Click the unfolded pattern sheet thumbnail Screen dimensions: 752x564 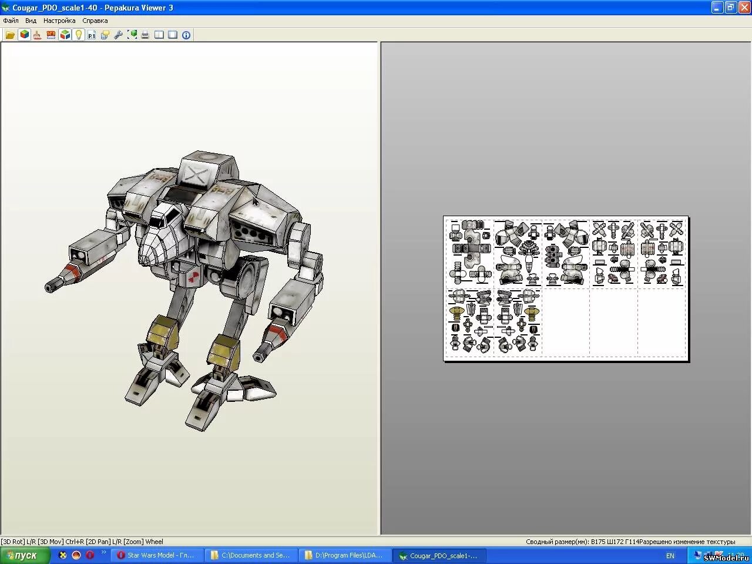tap(566, 288)
